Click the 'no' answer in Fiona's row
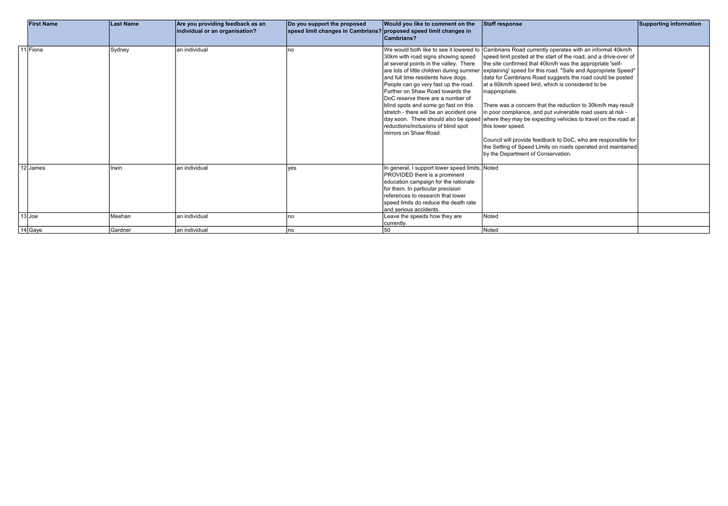728x506 pixels. pyautogui.click(x=291, y=50)
